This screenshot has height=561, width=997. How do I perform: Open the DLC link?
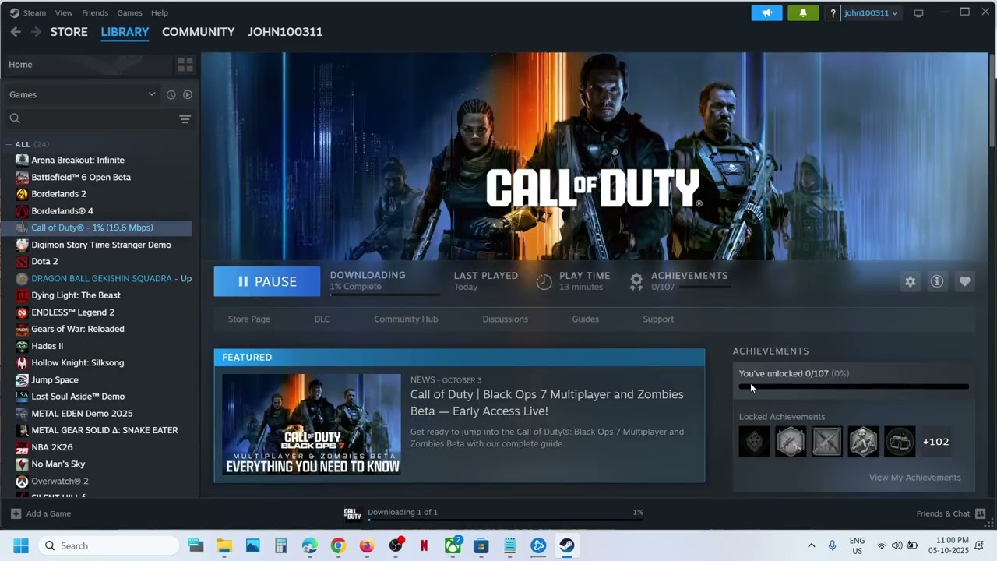click(322, 319)
